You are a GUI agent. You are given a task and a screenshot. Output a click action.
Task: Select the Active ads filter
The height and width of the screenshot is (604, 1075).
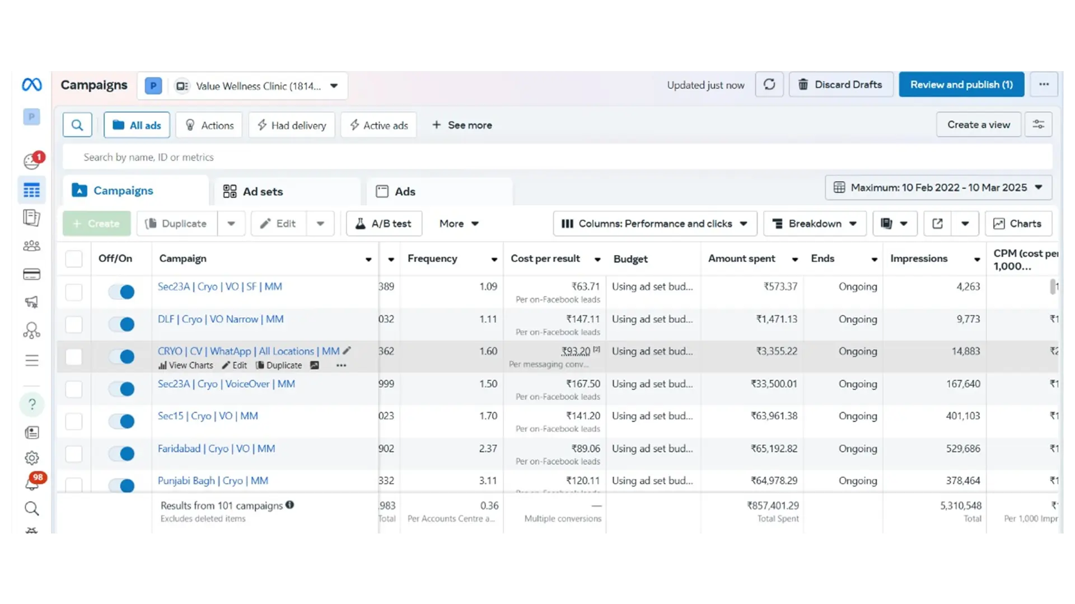[x=378, y=125]
